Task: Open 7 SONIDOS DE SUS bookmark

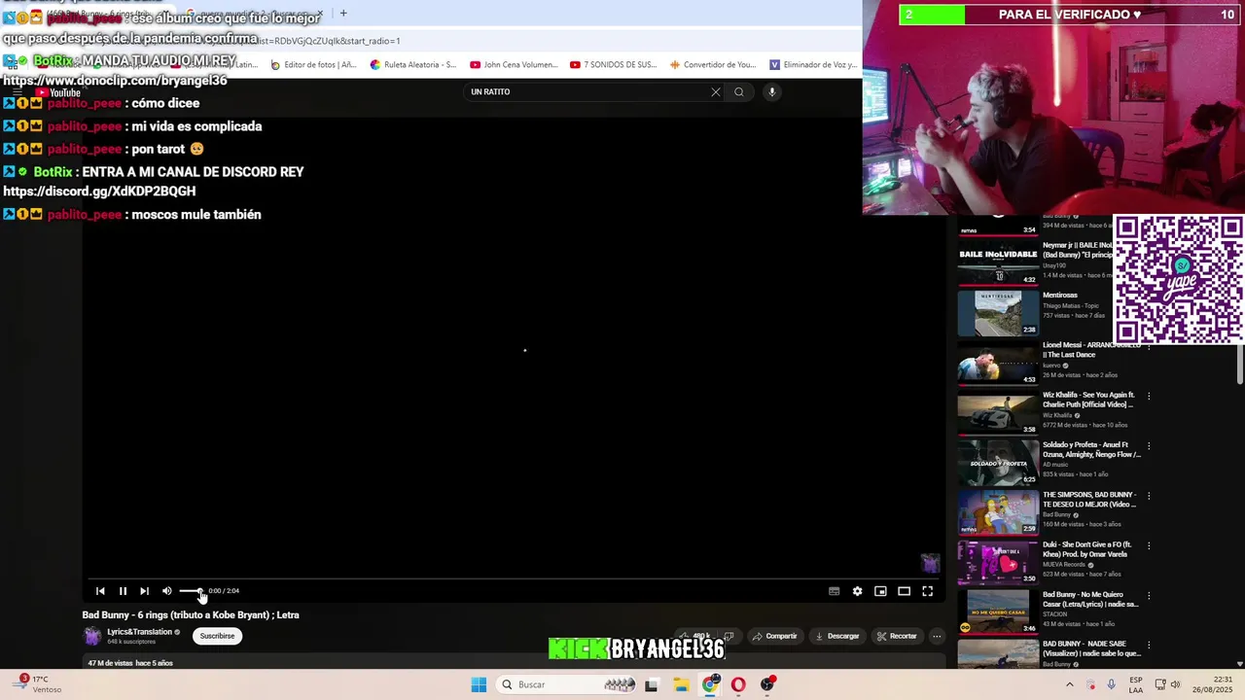Action: click(613, 65)
